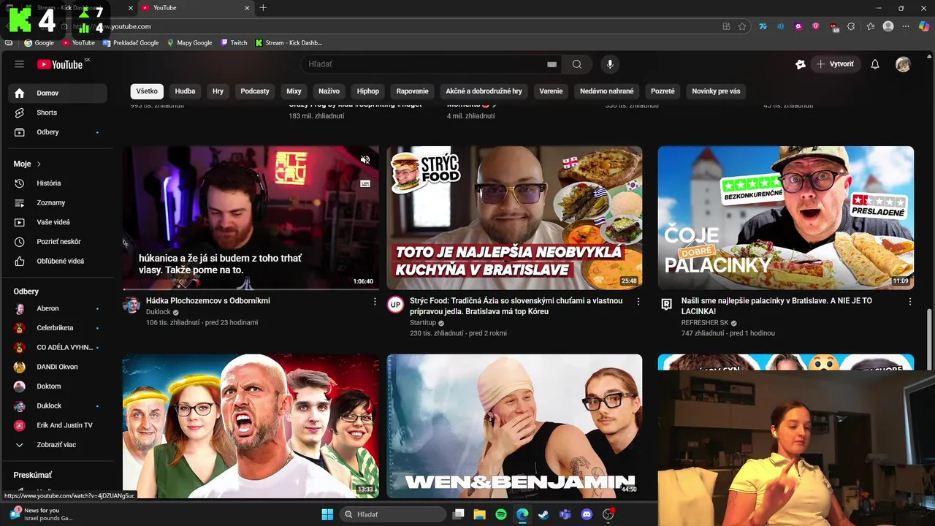Viewport: 935px width, 526px height.
Task: Open a new browser tab
Action: pos(263,8)
